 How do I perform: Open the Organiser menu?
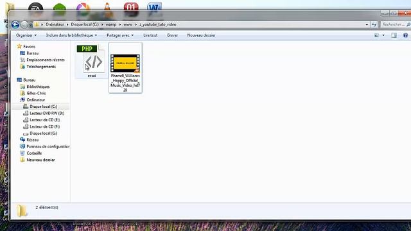[26, 35]
